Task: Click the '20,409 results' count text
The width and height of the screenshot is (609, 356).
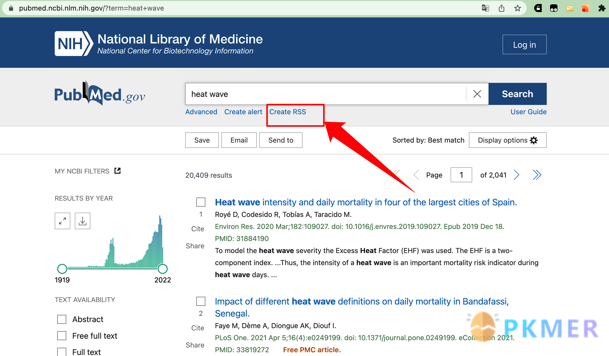Action: pos(209,175)
